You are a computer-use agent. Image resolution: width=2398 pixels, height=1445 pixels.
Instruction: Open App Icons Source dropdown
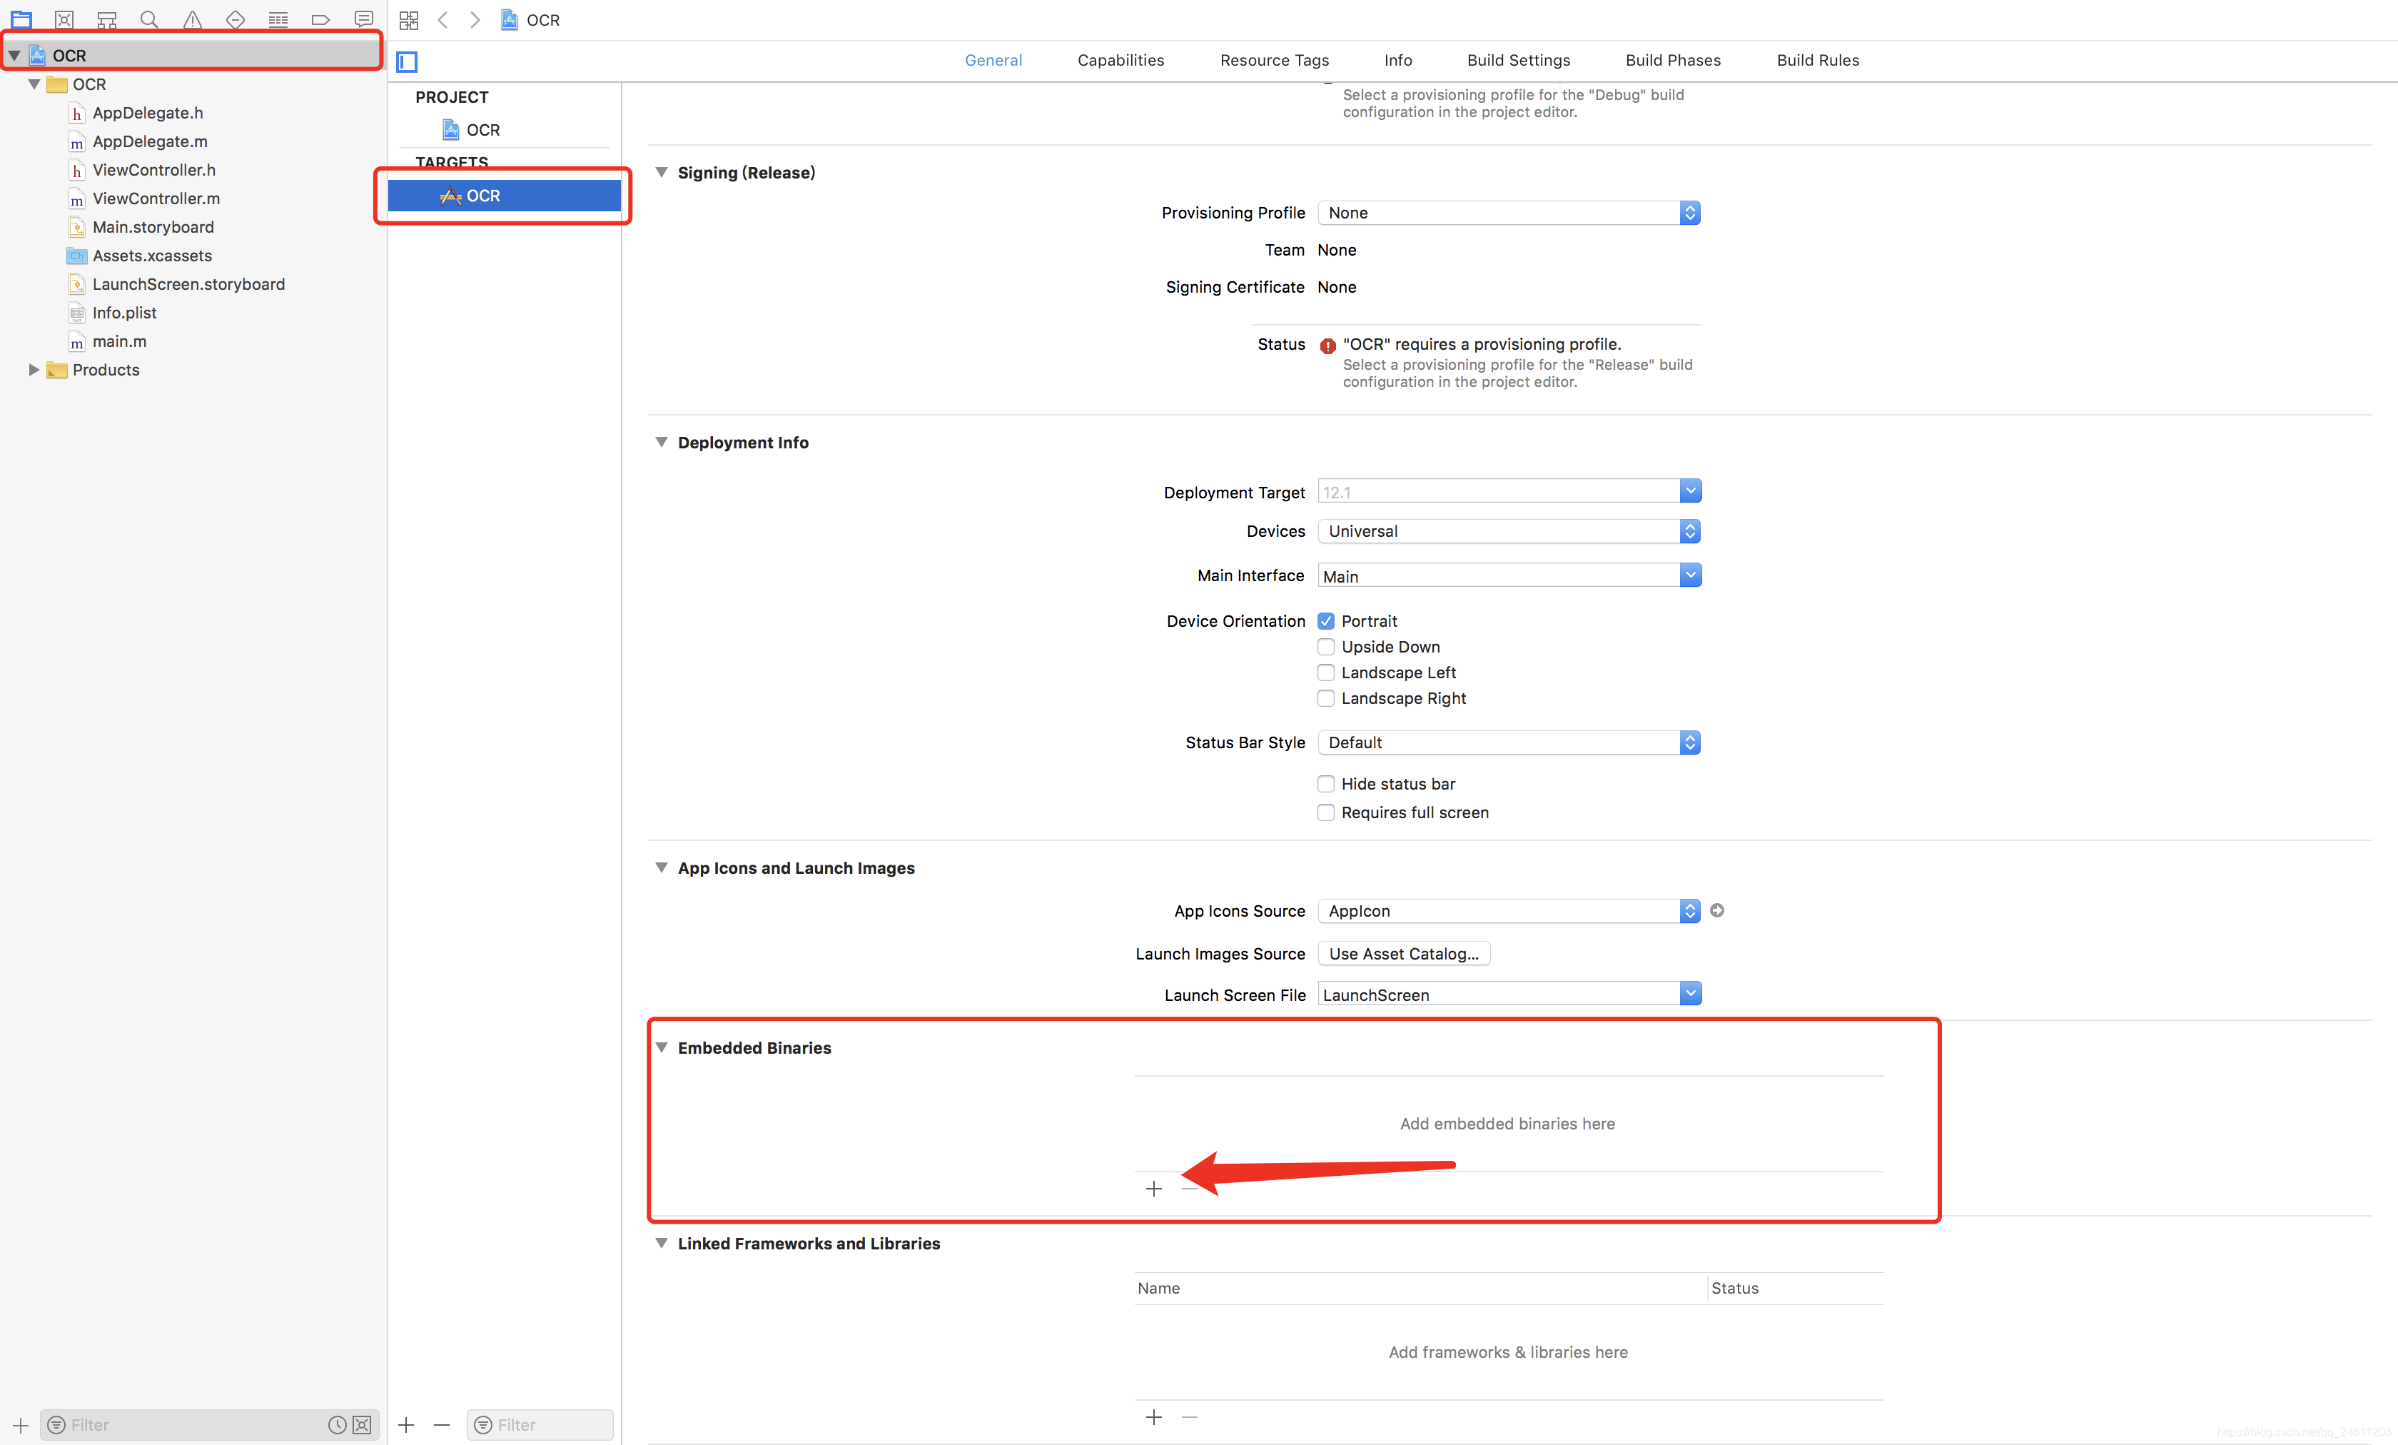click(x=1509, y=910)
